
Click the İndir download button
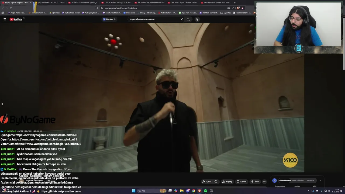(x=255, y=182)
